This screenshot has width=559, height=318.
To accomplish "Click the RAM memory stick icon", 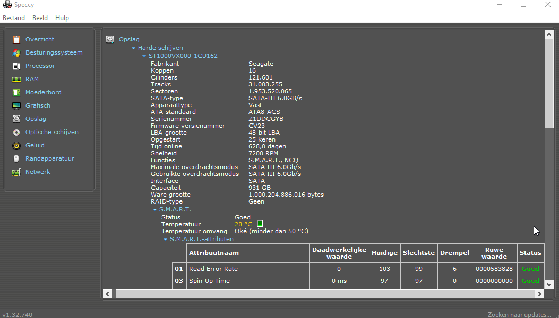I will pyautogui.click(x=16, y=79).
